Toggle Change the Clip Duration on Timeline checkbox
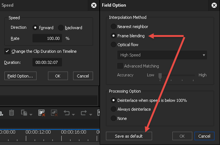 [x=7, y=51]
